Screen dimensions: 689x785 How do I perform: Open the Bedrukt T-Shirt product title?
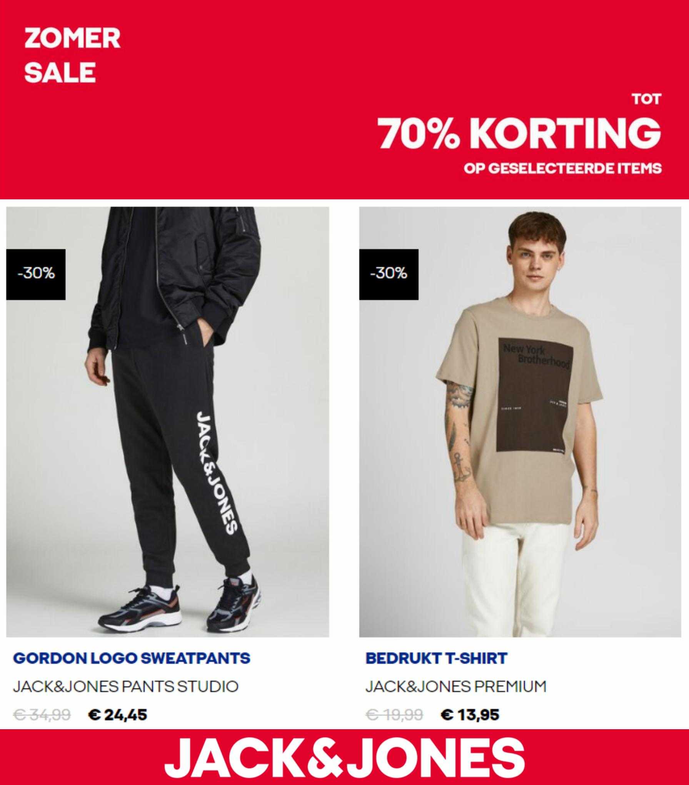point(436,658)
